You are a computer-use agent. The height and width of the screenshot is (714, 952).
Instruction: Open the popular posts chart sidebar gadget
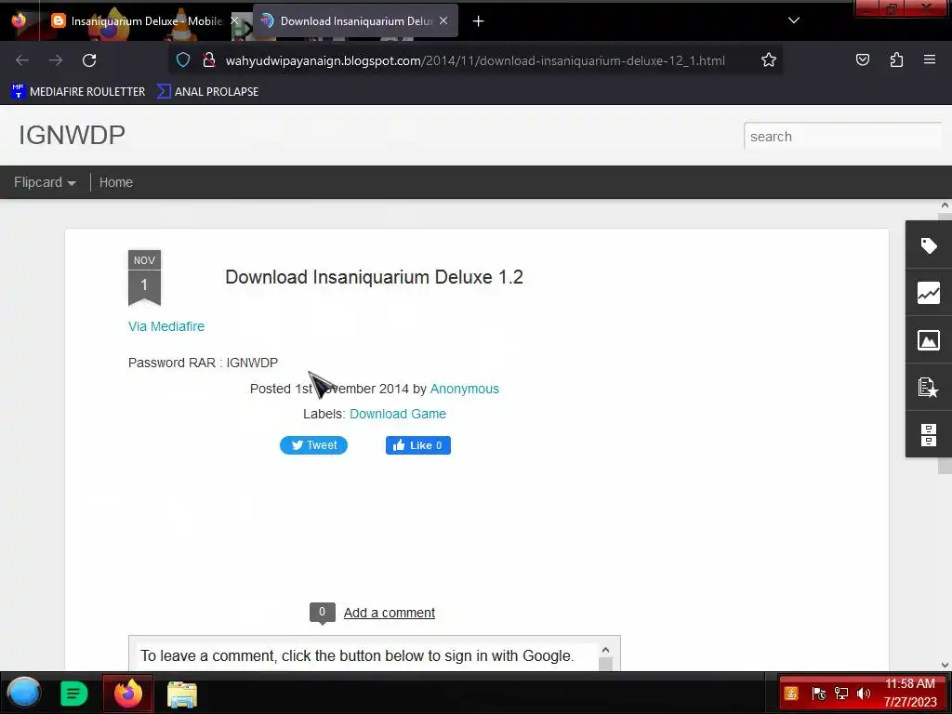point(929,293)
